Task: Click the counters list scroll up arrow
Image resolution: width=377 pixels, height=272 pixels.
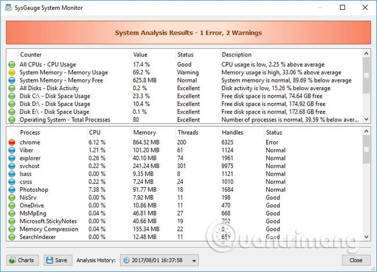Action: pyautogui.click(x=366, y=53)
